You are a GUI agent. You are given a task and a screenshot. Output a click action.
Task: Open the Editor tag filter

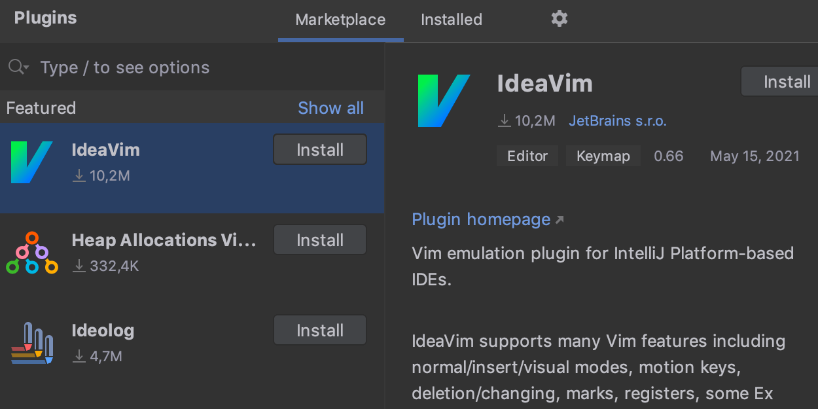point(527,156)
